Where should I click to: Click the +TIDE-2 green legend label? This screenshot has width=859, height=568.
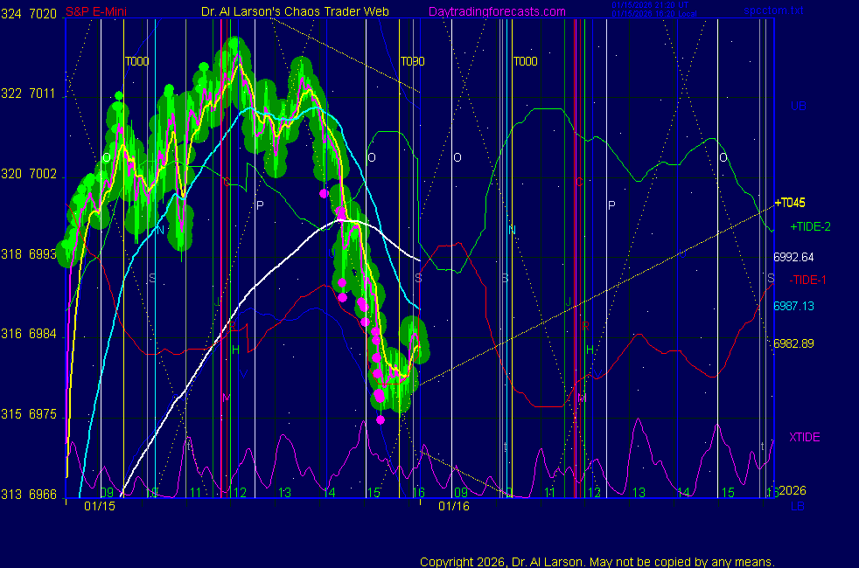(x=810, y=226)
